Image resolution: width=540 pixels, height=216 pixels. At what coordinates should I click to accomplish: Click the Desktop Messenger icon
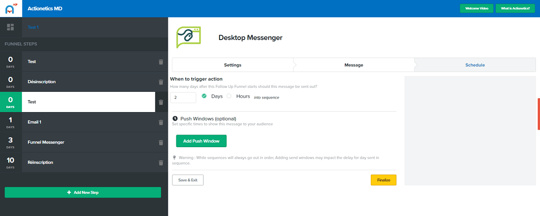pyautogui.click(x=189, y=38)
